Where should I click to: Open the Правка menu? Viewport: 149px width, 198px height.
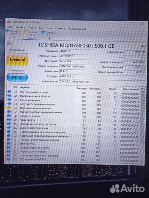[20, 27]
